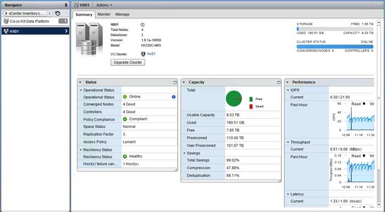This screenshot has width=385, height=212.
Task: Click the Over Provisioned value 101.97 TB
Action: (235, 146)
